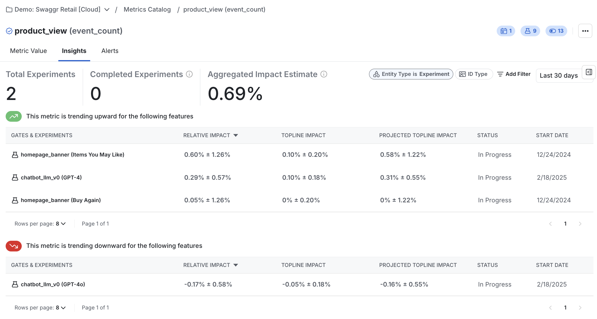597x319 pixels.
Task: Click the calendar badge showing 1
Action: pyautogui.click(x=506, y=31)
